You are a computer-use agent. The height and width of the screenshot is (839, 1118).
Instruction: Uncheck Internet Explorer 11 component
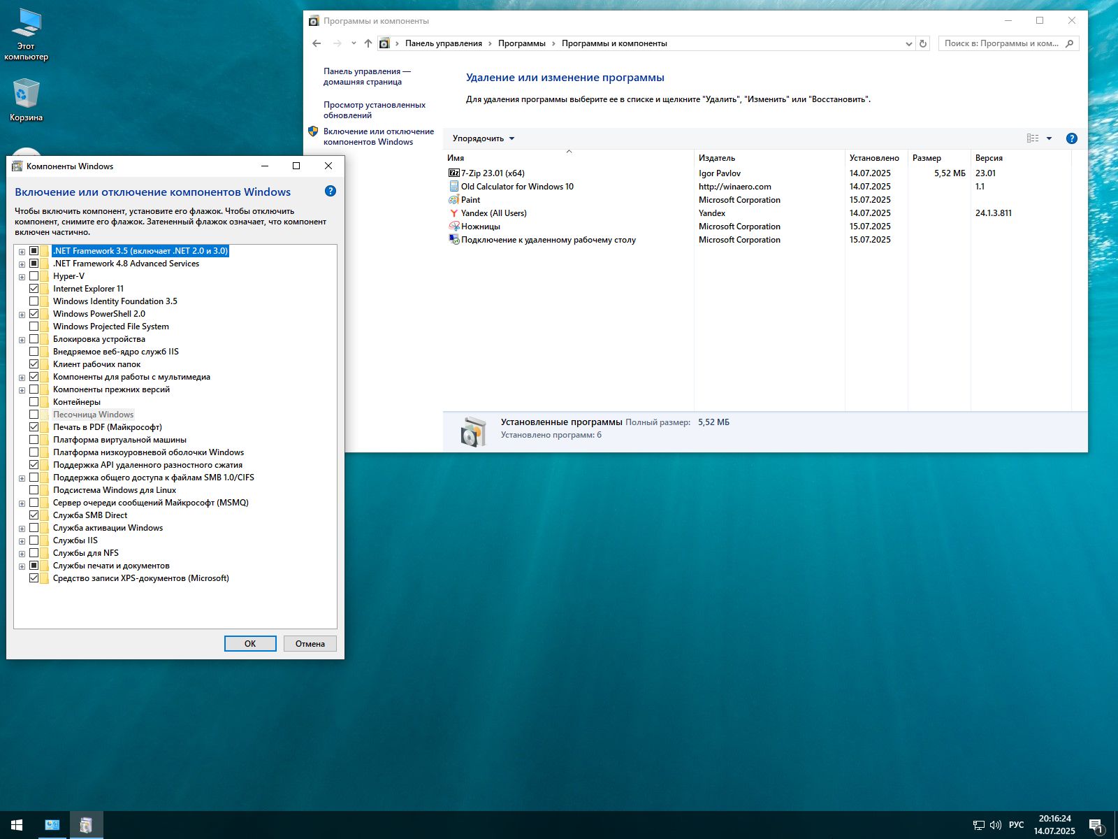pos(34,289)
